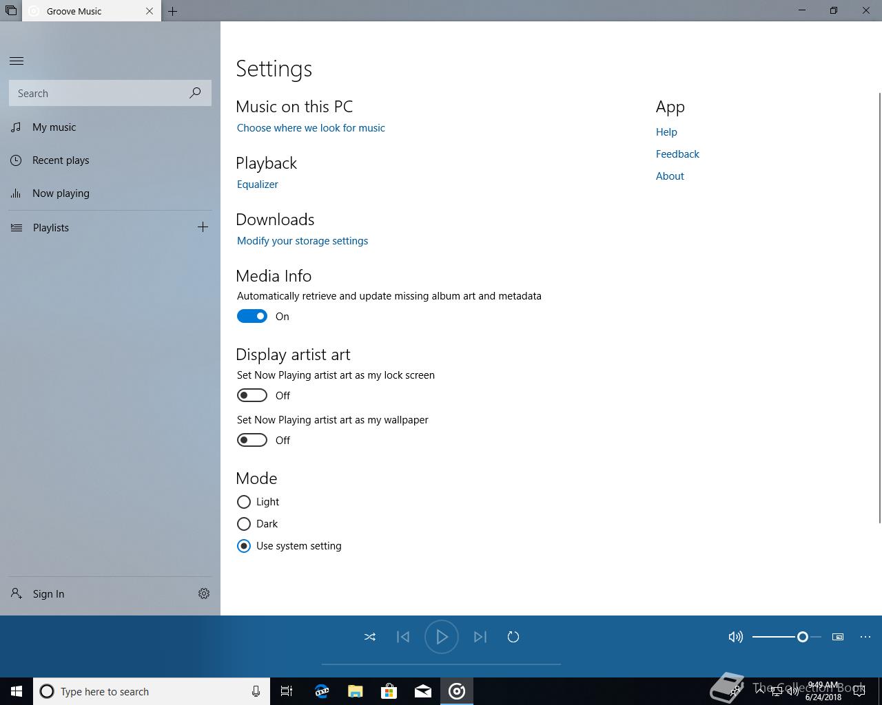The image size is (882, 705).
Task: Open more options ellipsis in player bar
Action: click(x=865, y=637)
